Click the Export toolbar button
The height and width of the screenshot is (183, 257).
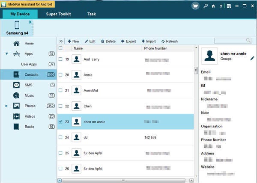(x=128, y=41)
